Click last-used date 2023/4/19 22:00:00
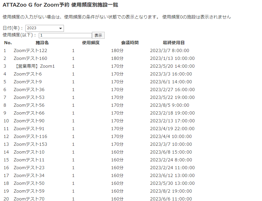262x201 pixels. [172, 129]
